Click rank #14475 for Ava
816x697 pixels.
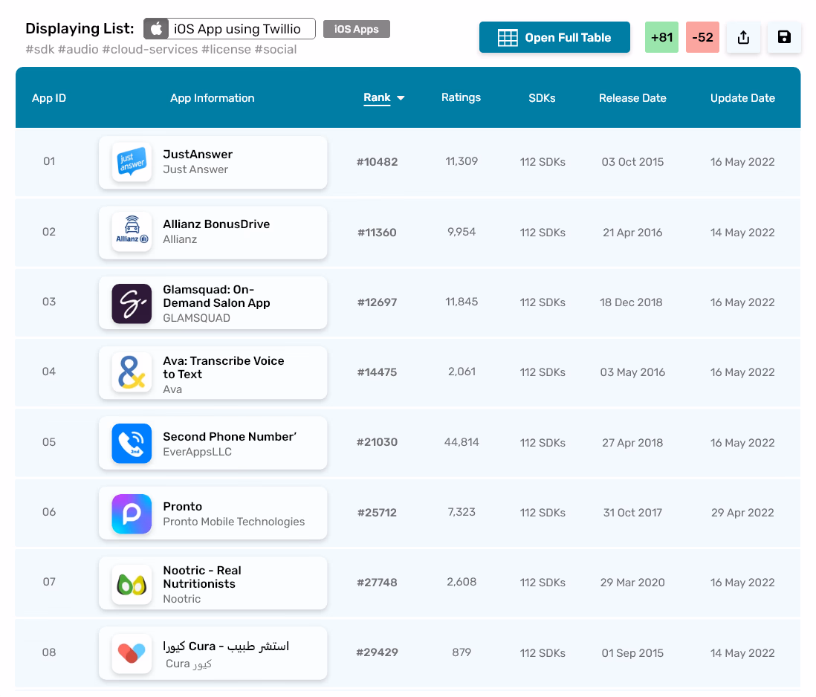tap(377, 372)
